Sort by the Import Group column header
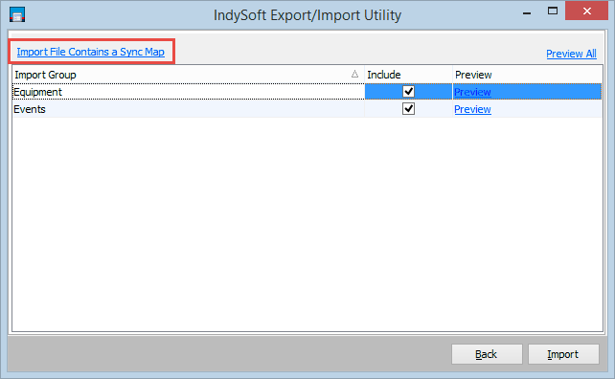Screen dimensions: 615x379 (188, 75)
